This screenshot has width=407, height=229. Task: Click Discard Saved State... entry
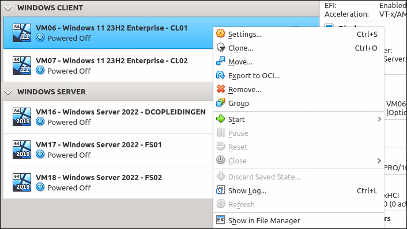coord(299,177)
